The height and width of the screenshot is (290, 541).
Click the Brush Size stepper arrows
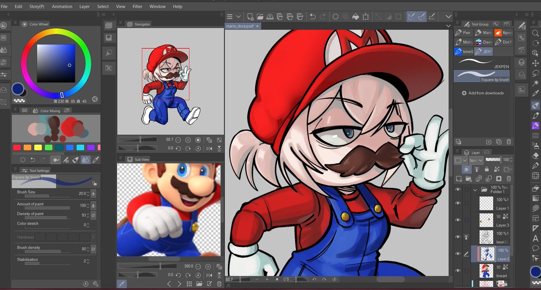coord(87,193)
